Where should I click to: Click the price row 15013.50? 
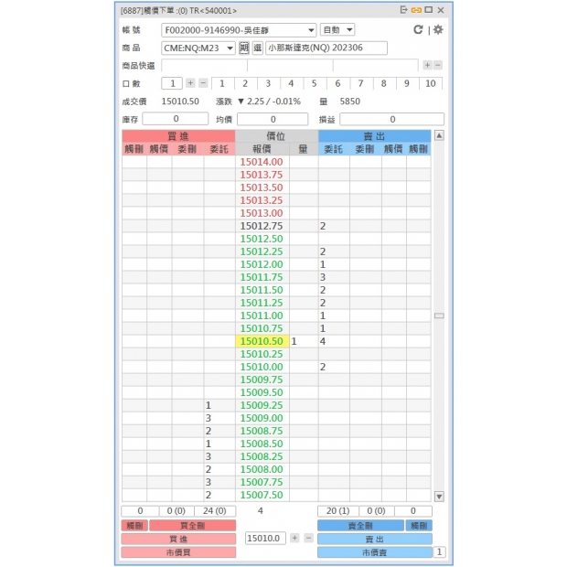(x=262, y=187)
